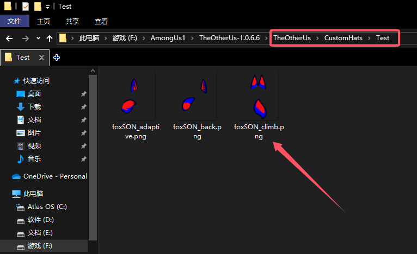Viewport: 417px width, 254px height.
Task: Click TheOtherUs breadcrumb segment
Action: click(292, 38)
